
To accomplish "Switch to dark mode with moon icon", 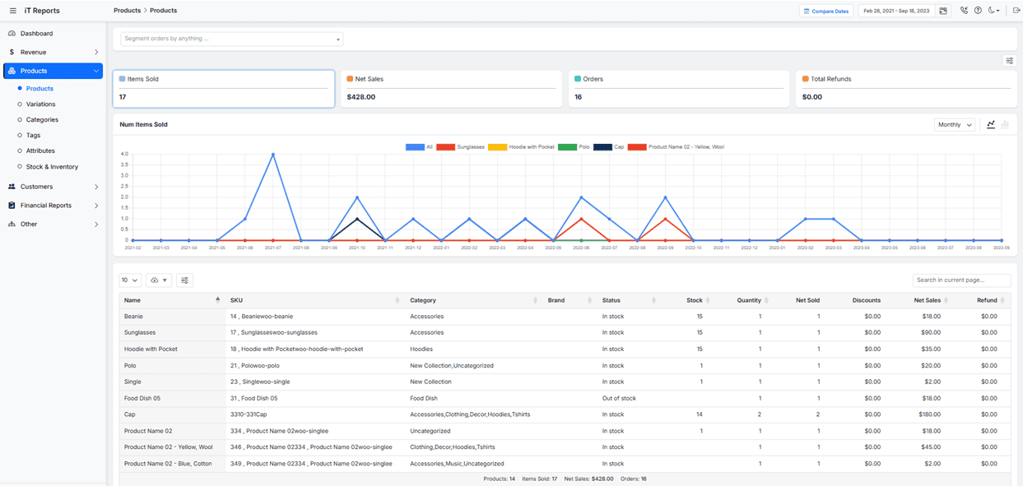I will click(992, 10).
